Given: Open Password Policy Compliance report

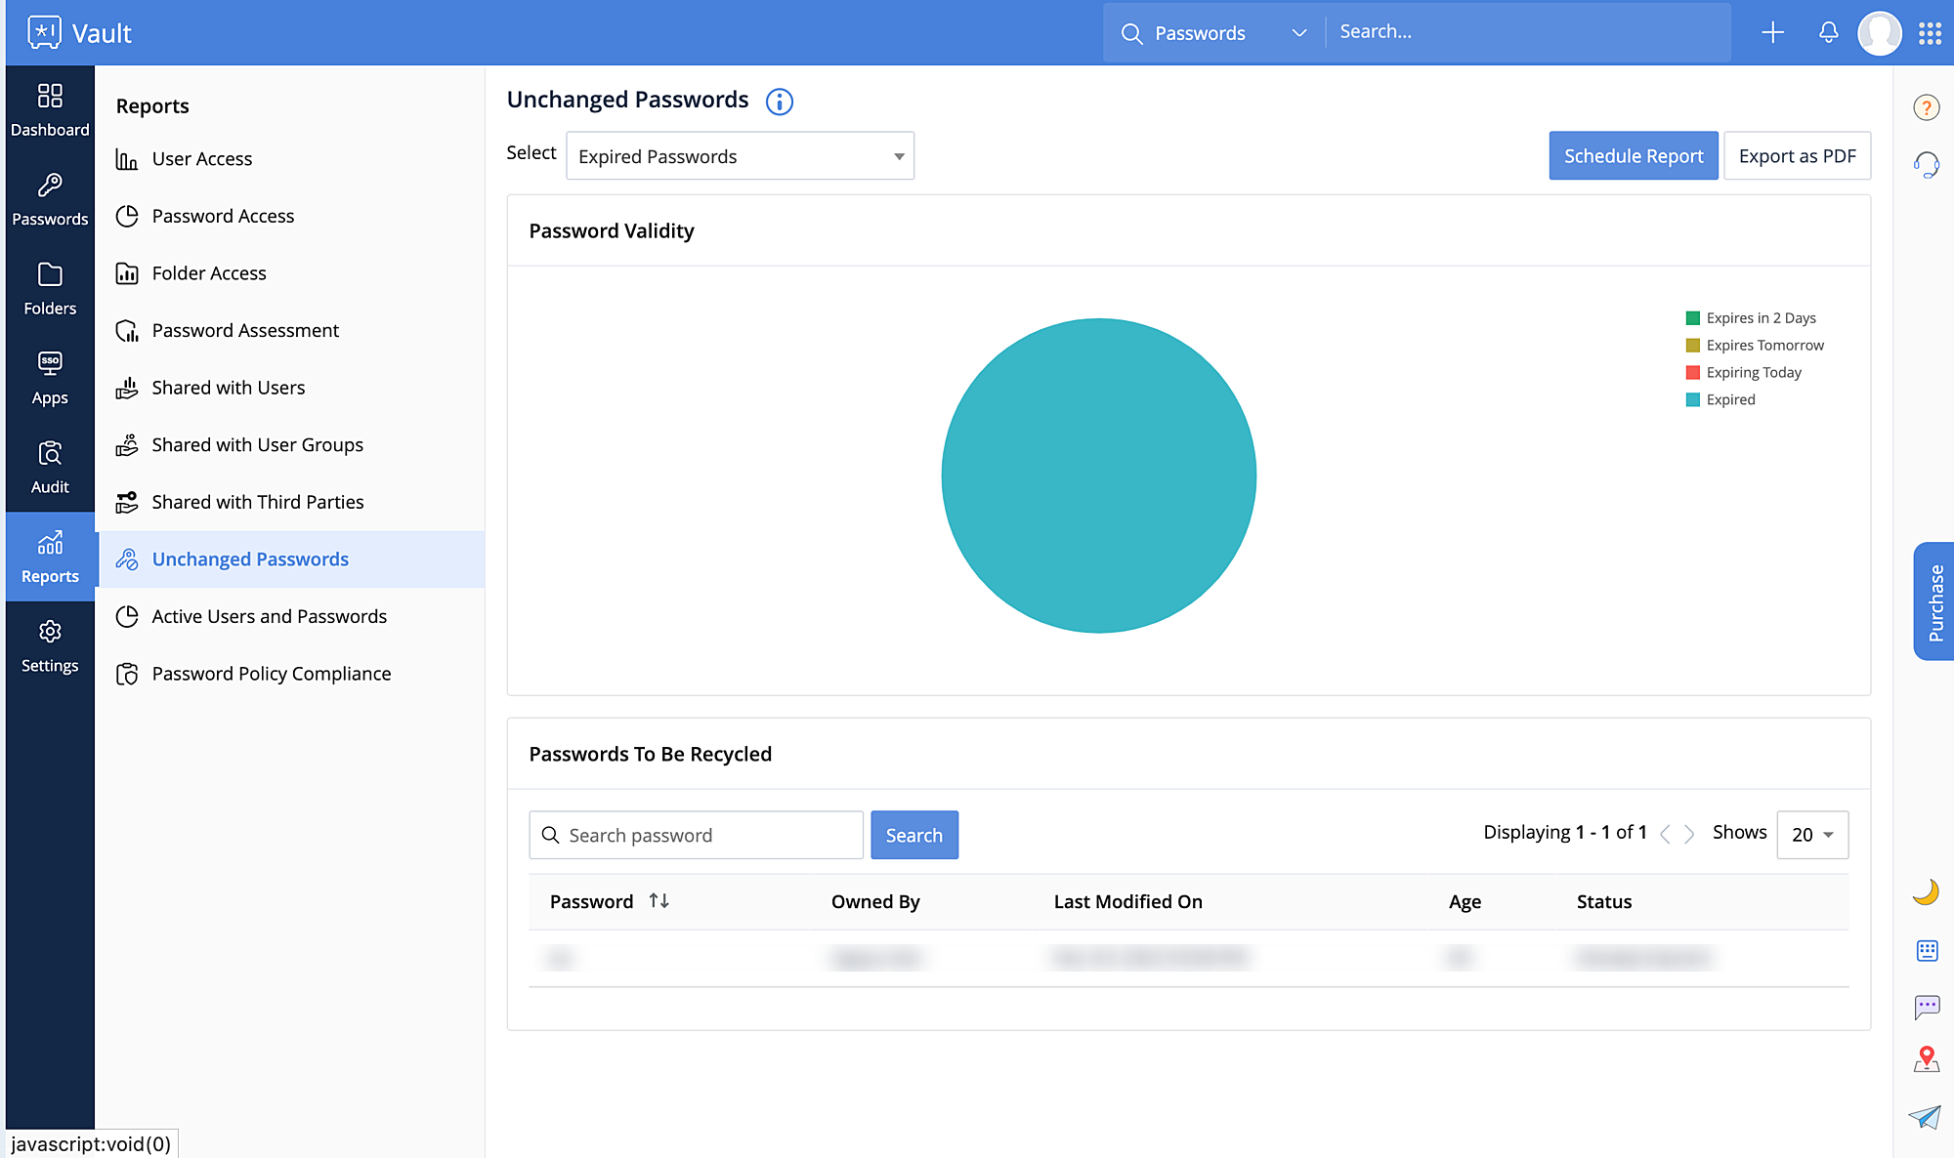Looking at the screenshot, I should point(271,674).
